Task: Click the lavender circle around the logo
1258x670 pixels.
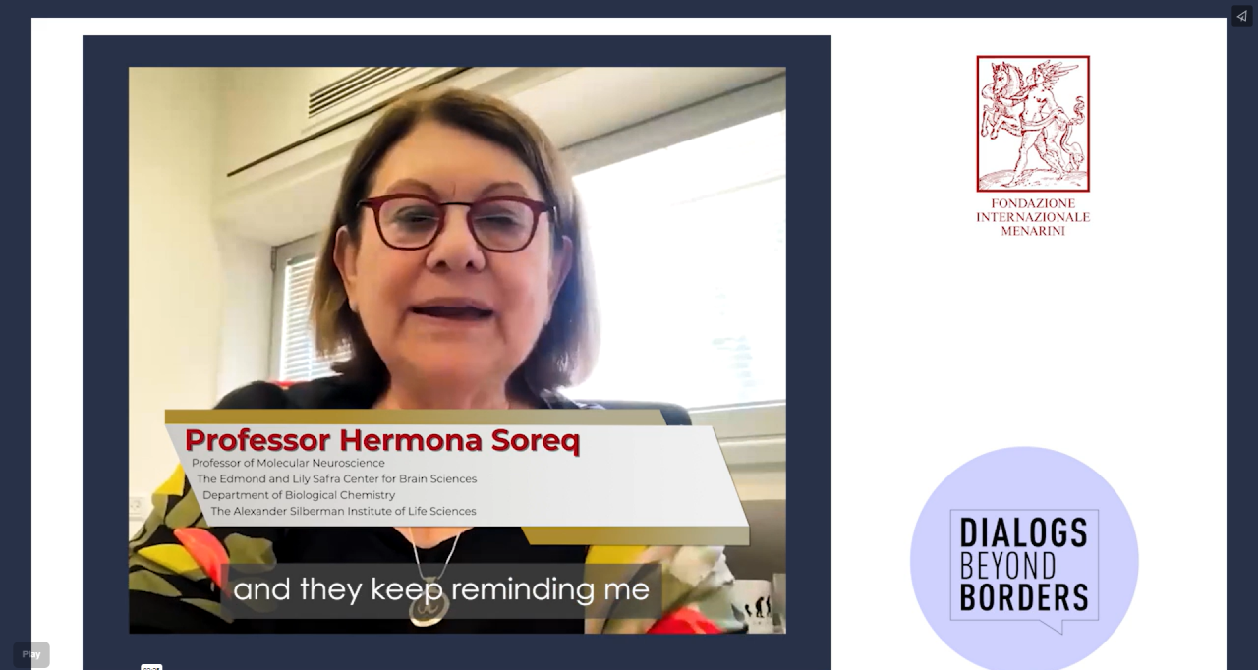Action: click(1024, 560)
